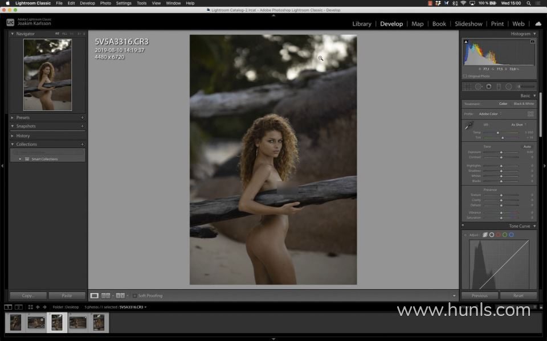Switch to the Library module
The width and height of the screenshot is (547, 341).
click(x=361, y=24)
